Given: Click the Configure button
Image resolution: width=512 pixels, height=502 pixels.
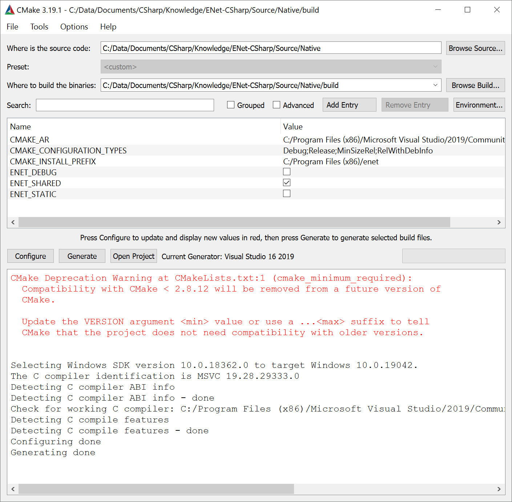Looking at the screenshot, I should [x=31, y=256].
